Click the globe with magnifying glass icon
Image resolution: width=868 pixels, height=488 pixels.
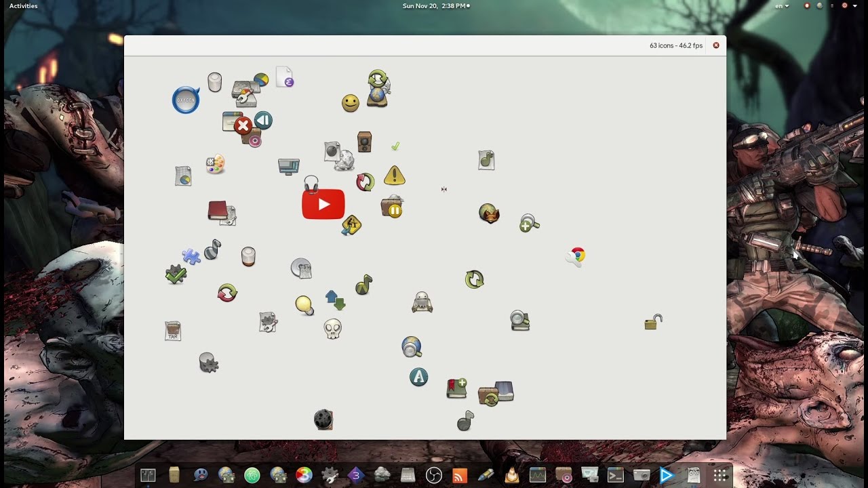[412, 346]
